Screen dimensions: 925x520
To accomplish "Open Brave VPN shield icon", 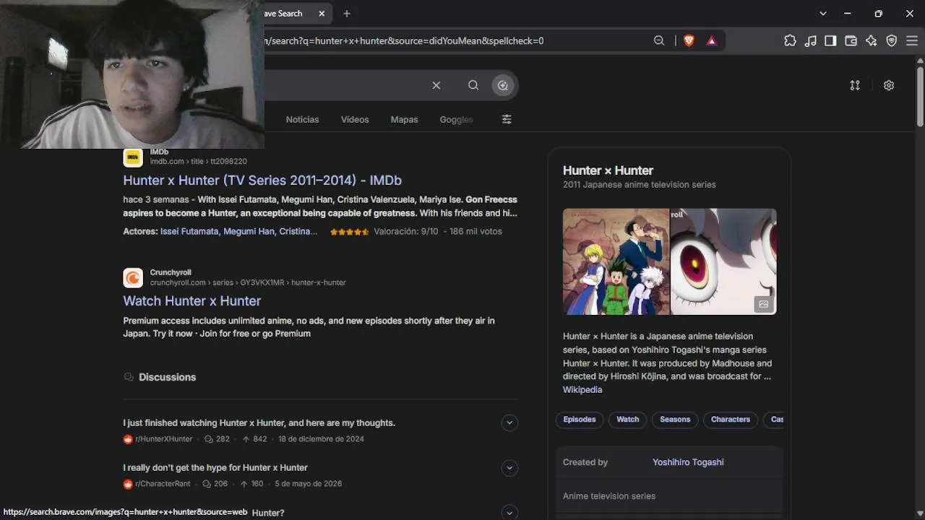I will point(891,41).
